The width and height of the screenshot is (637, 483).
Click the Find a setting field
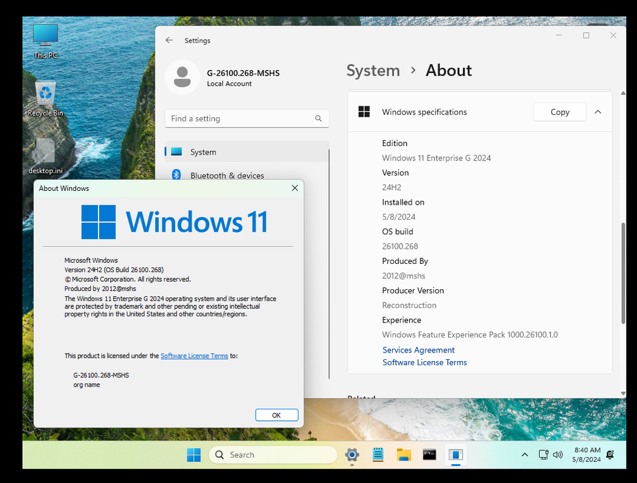(247, 118)
